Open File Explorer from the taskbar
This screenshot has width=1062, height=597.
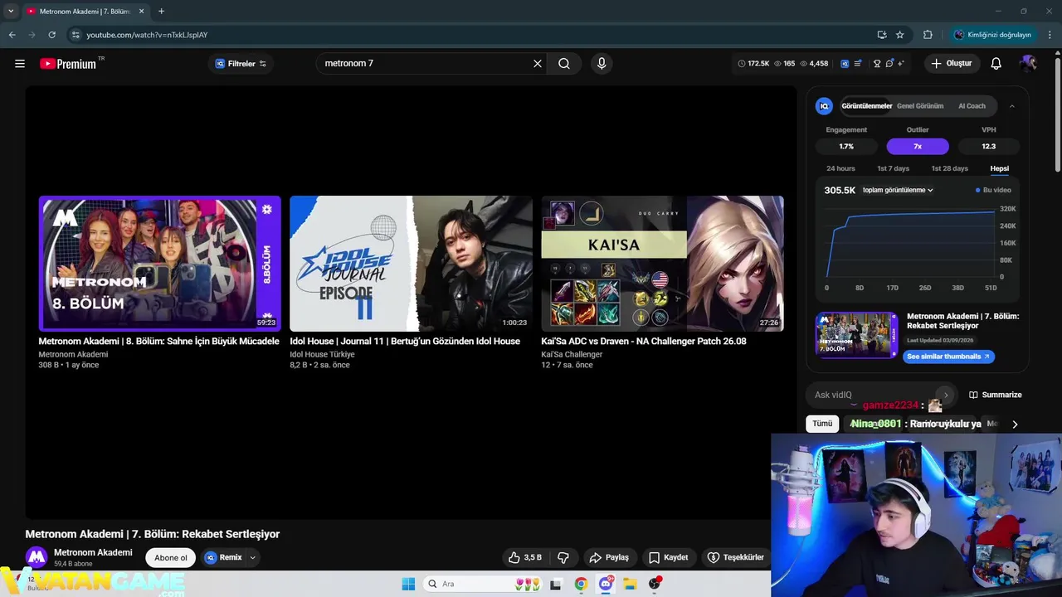pos(630,584)
